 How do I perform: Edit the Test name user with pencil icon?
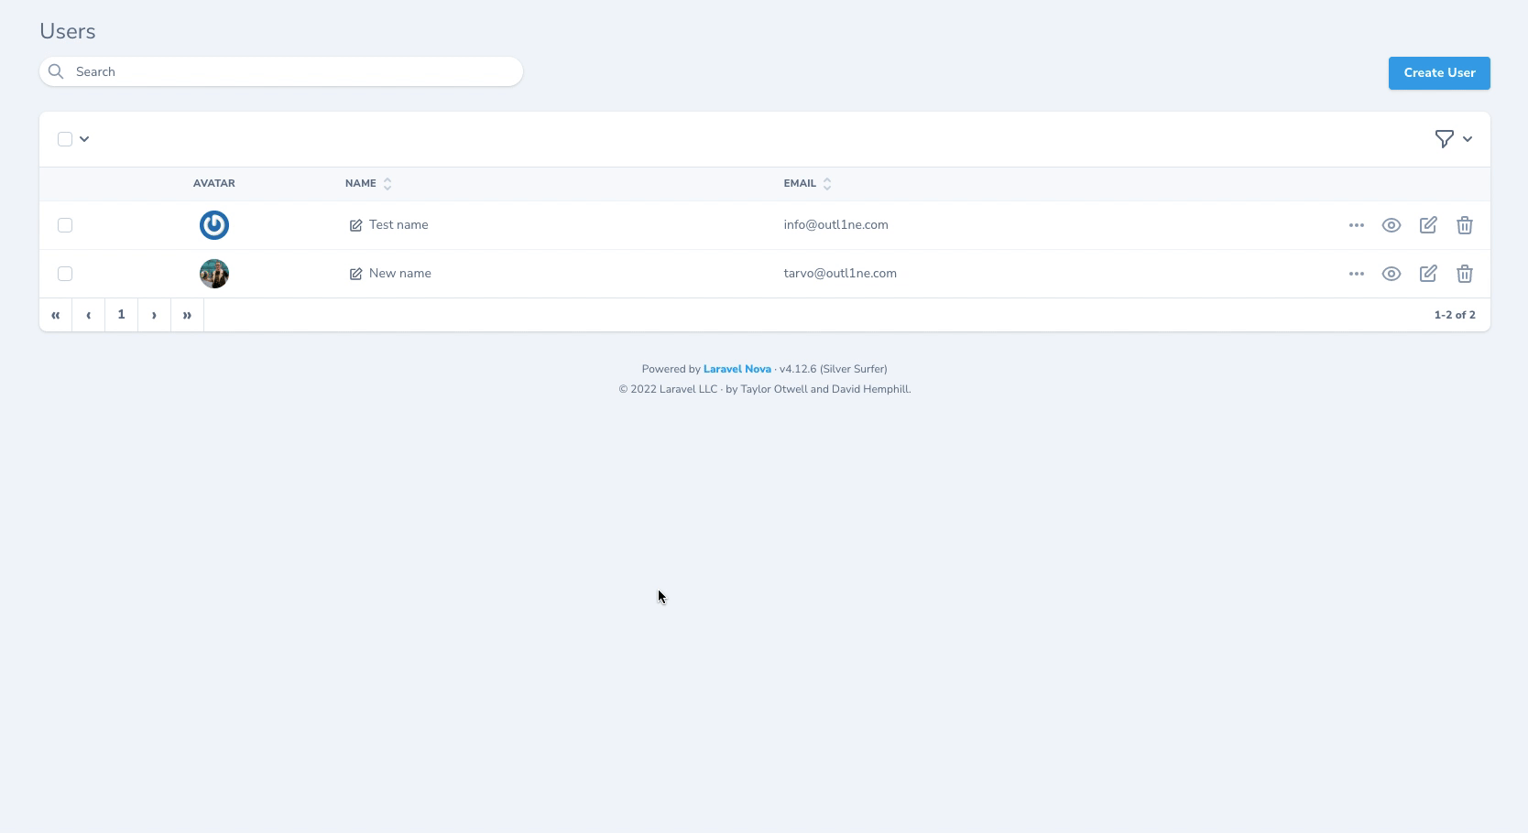[x=1427, y=225]
